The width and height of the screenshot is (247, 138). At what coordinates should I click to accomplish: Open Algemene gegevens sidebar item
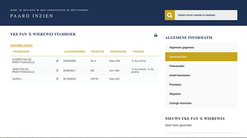pos(201,48)
